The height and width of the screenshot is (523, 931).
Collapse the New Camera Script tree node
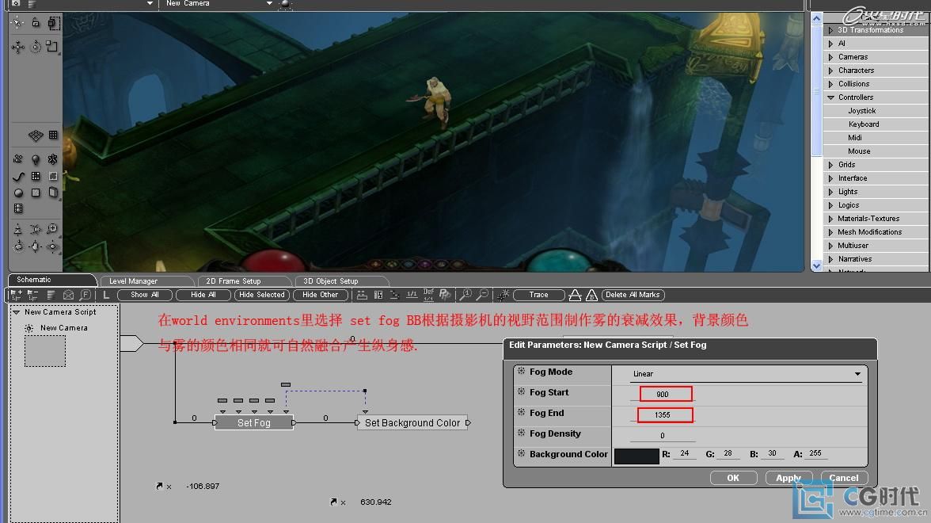pyautogui.click(x=17, y=312)
